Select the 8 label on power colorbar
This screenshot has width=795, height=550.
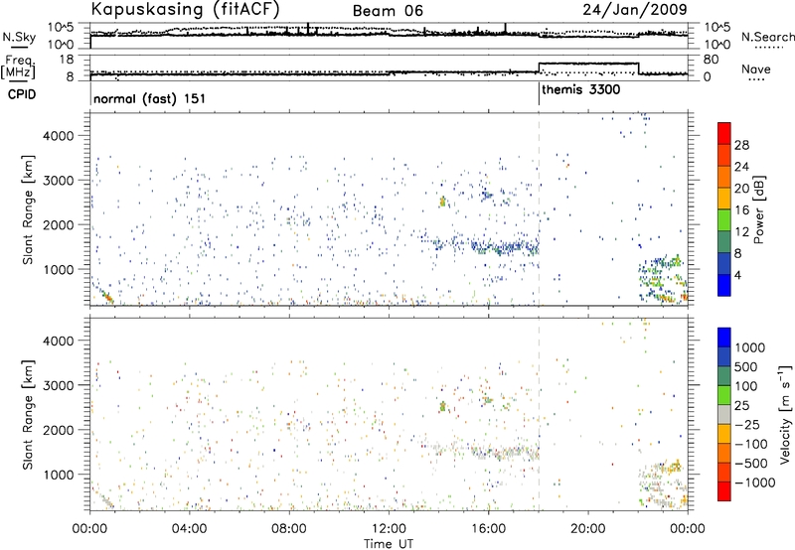[738, 254]
